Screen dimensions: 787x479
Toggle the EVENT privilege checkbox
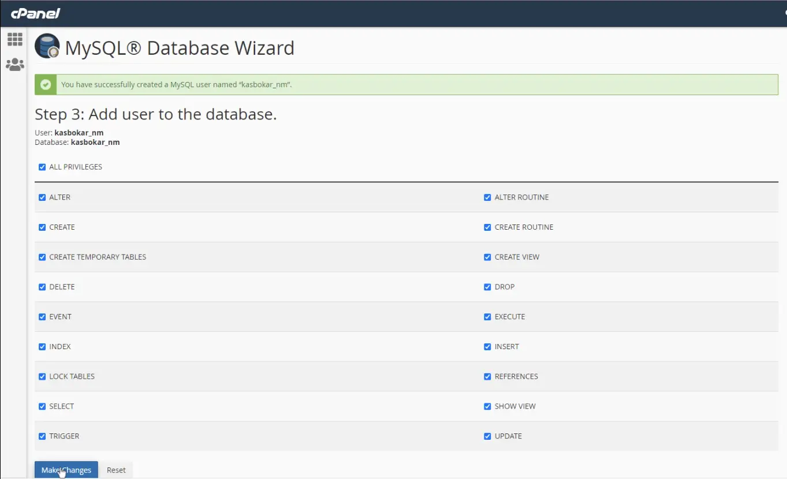coord(42,317)
